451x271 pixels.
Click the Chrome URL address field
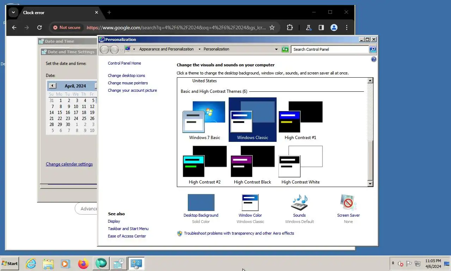click(x=176, y=28)
